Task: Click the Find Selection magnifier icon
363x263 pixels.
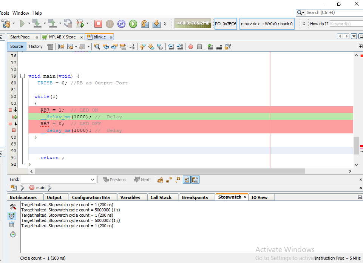Action: [x=97, y=47]
